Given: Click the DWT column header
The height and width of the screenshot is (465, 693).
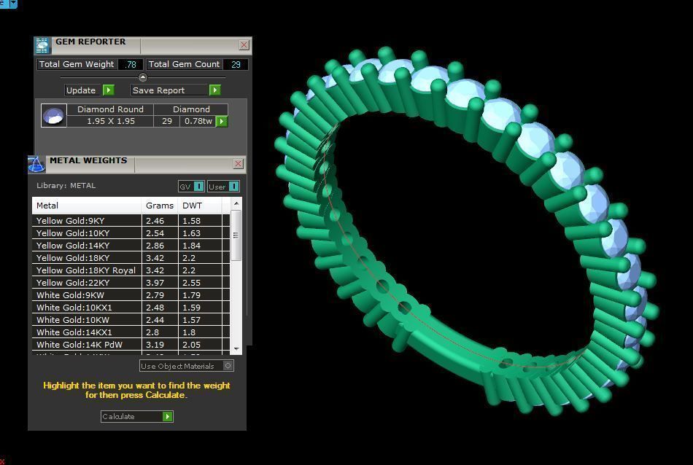Looking at the screenshot, I should [200, 206].
